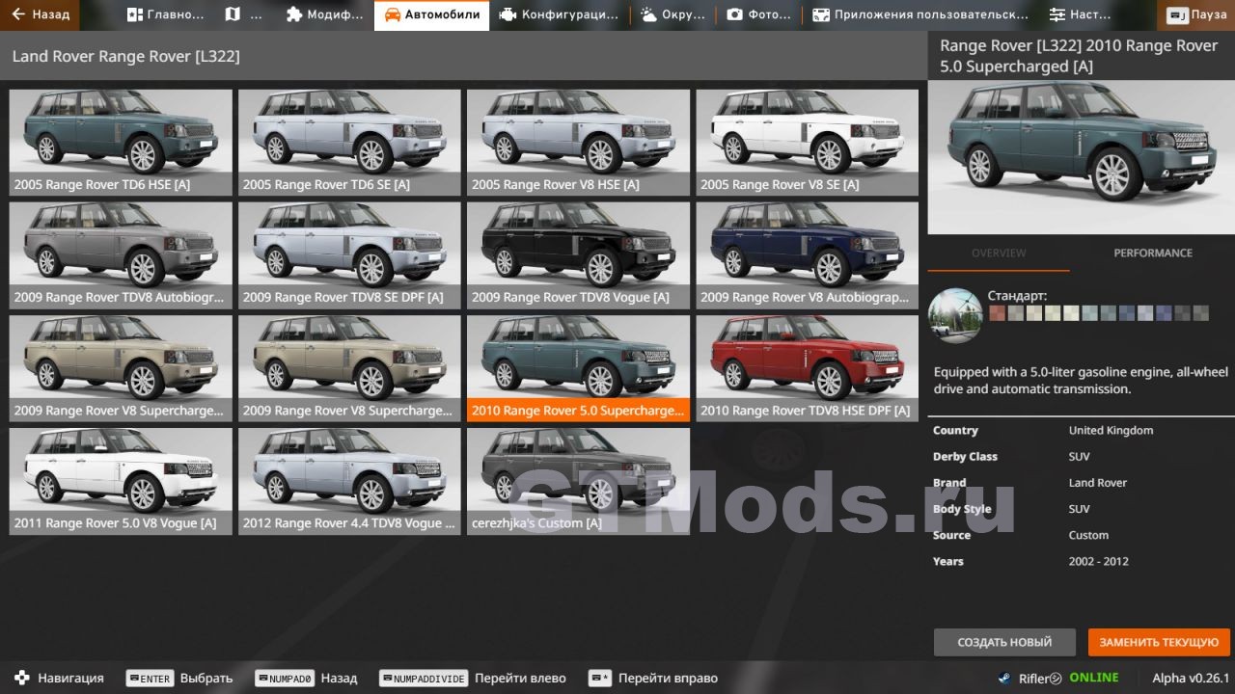Choose 2011 Range Rover 5.0 V8 Vogue
Image resolution: width=1235 pixels, height=694 pixels.
(x=121, y=481)
